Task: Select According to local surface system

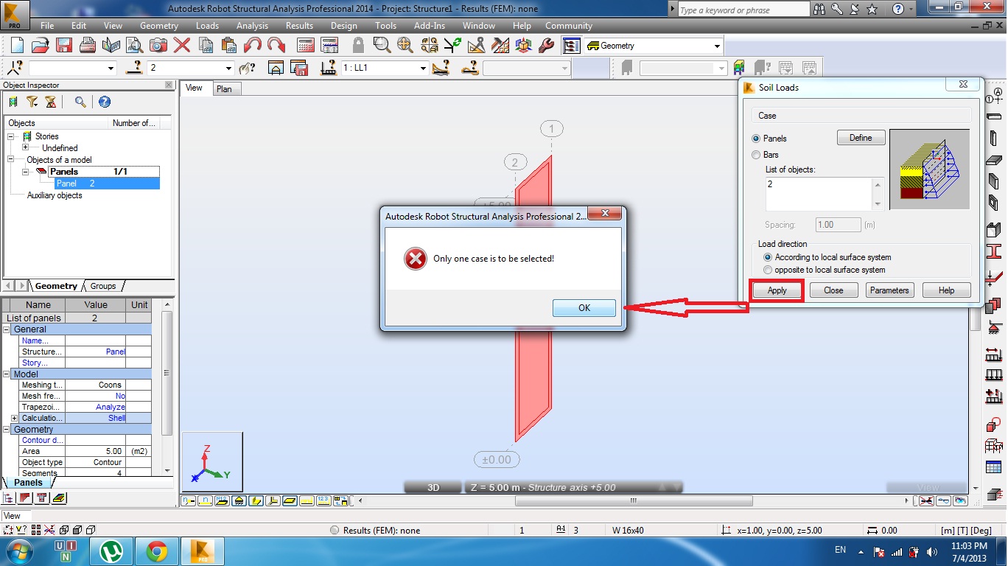Action: click(x=769, y=257)
